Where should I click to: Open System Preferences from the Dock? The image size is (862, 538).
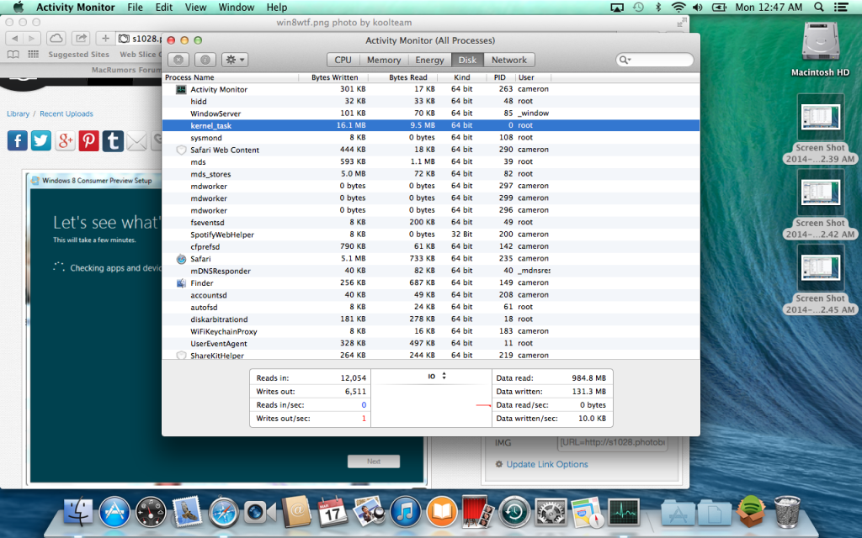551,512
